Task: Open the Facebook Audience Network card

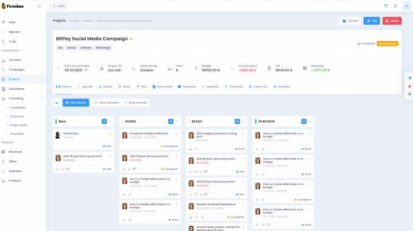Action: pyautogui.click(x=149, y=134)
